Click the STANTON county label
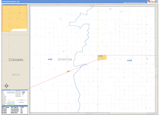This screenshot has height=115, width=159. click(65, 60)
